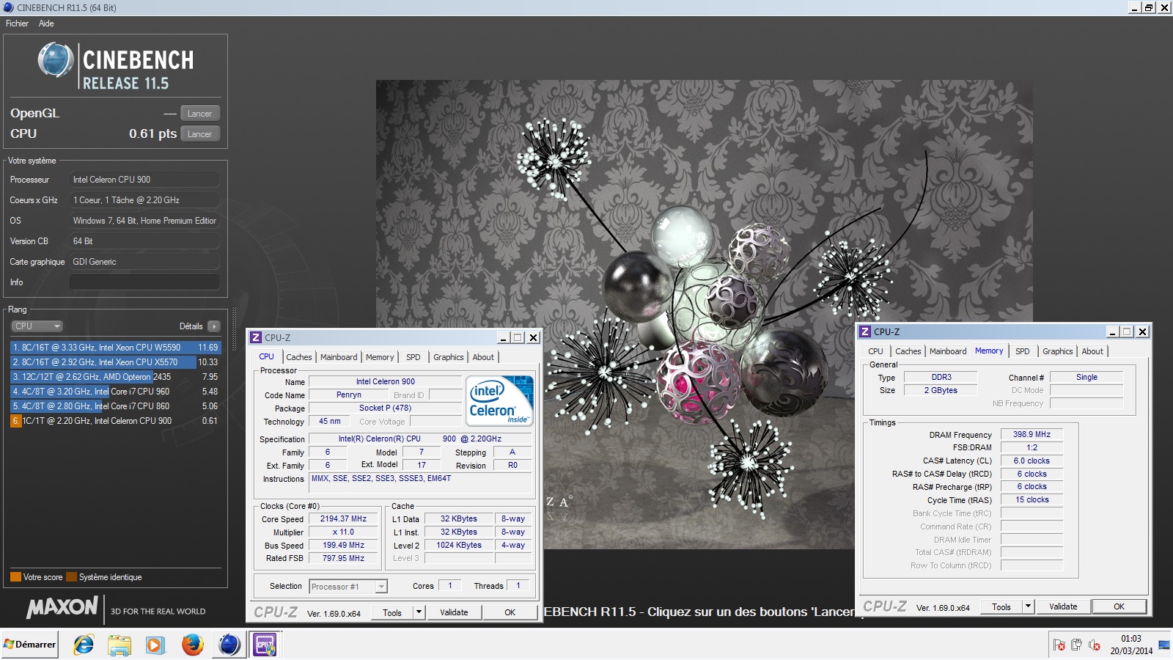Click the show desktop monitor icon in tray
This screenshot has height=660, width=1173.
click(1164, 645)
